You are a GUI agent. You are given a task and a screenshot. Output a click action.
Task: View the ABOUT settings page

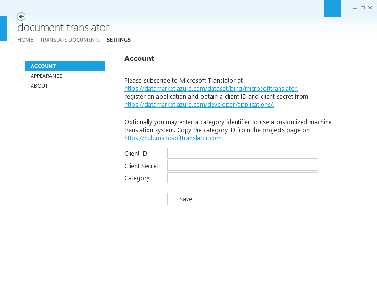39,85
